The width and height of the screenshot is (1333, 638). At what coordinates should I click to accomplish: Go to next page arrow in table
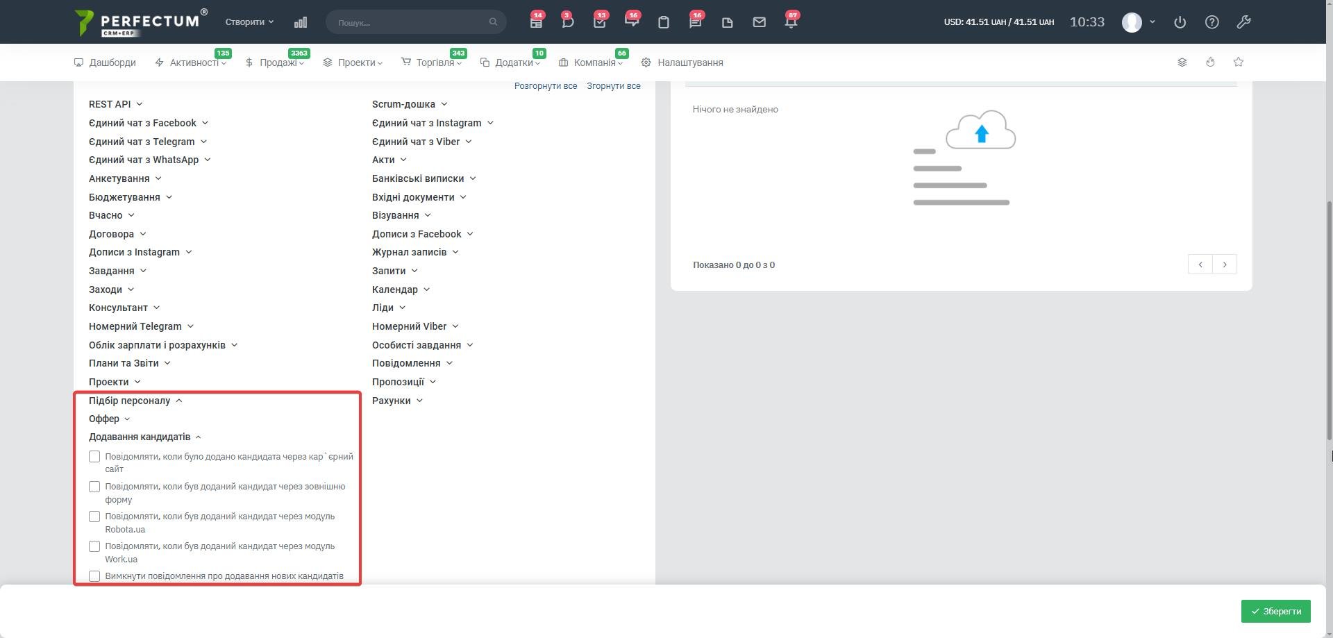point(1225,265)
